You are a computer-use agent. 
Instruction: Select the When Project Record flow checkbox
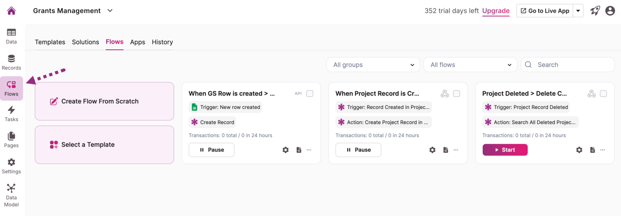tap(457, 94)
